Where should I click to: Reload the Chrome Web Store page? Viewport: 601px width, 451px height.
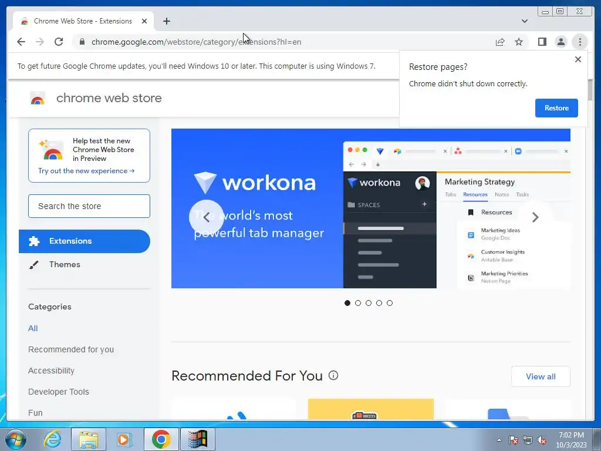(x=59, y=42)
